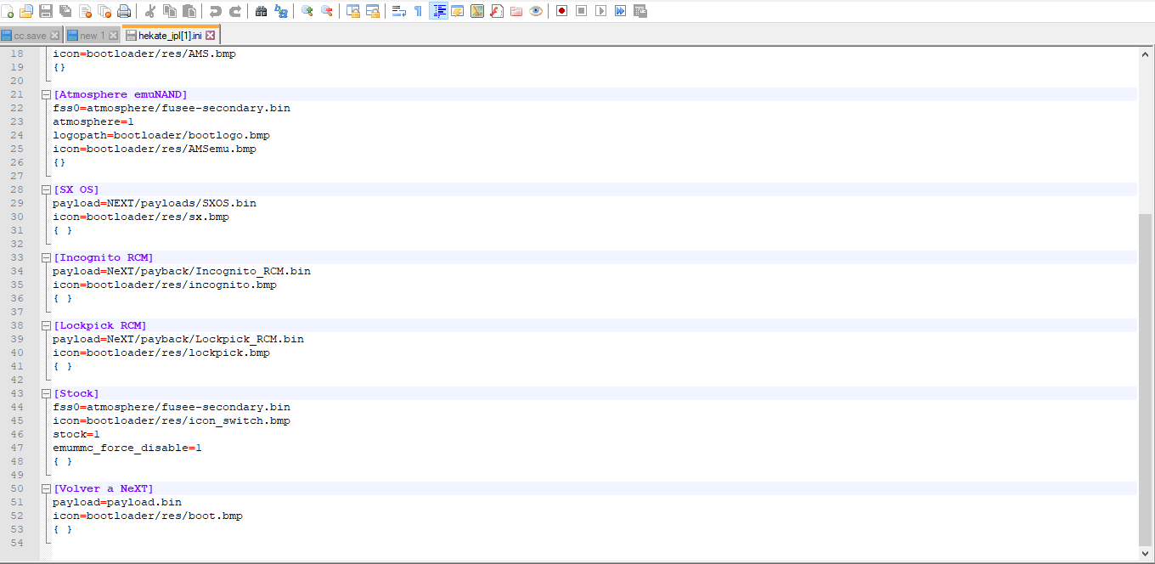Redo the last undone edit

click(x=235, y=11)
